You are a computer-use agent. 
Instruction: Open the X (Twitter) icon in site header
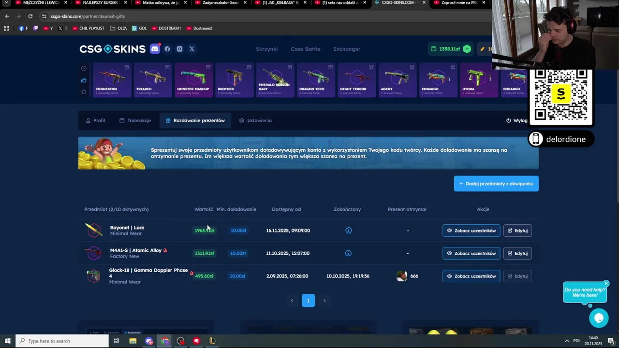click(x=192, y=49)
